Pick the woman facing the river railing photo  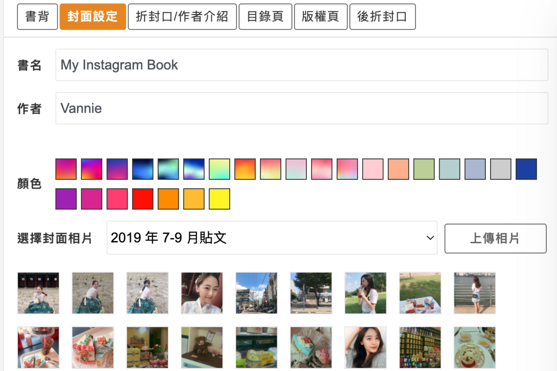point(475,293)
